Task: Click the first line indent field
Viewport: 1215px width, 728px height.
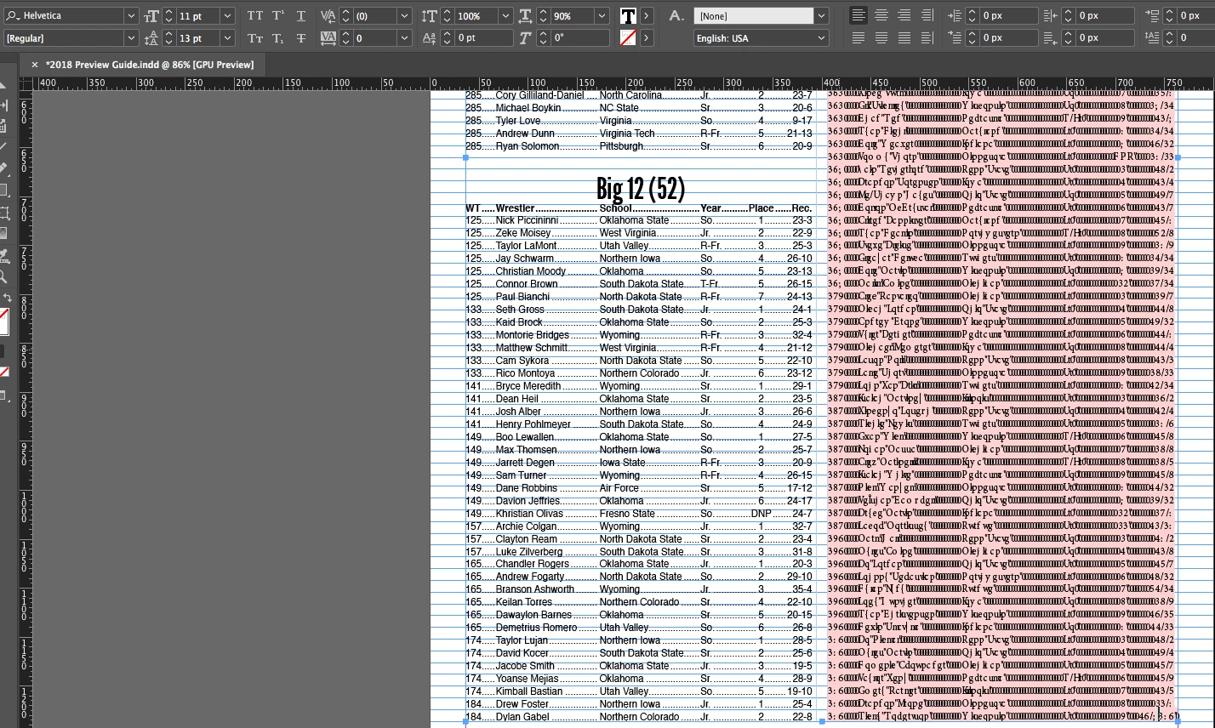Action: [1008, 38]
